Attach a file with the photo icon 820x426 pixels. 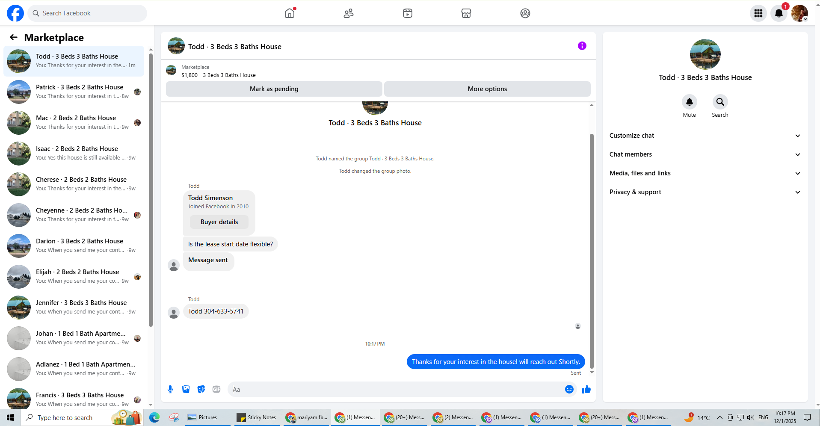pyautogui.click(x=186, y=389)
